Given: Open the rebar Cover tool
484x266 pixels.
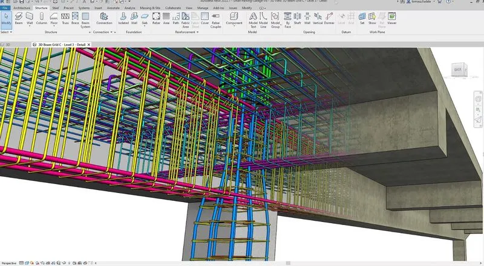Looking at the screenshot, I should click(x=204, y=19).
